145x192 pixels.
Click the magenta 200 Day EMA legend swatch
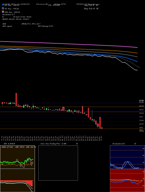point(3,12)
